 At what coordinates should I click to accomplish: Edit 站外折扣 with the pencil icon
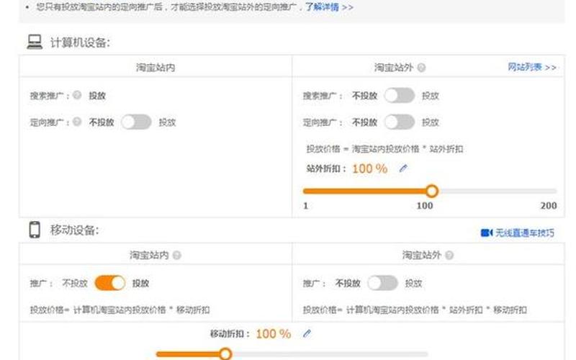[x=403, y=168]
